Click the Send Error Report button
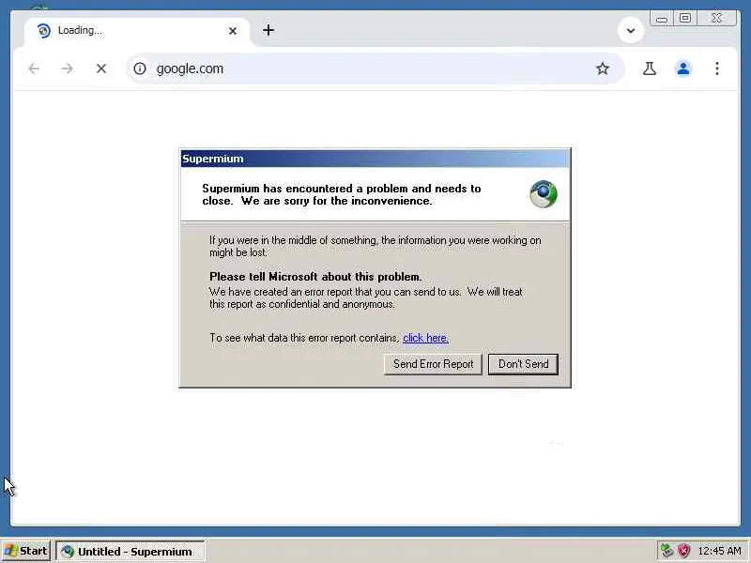 (x=433, y=364)
